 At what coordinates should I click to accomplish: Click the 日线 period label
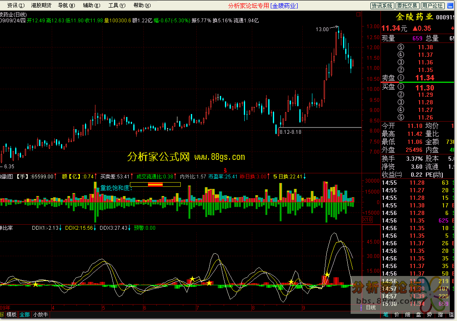click(371, 307)
